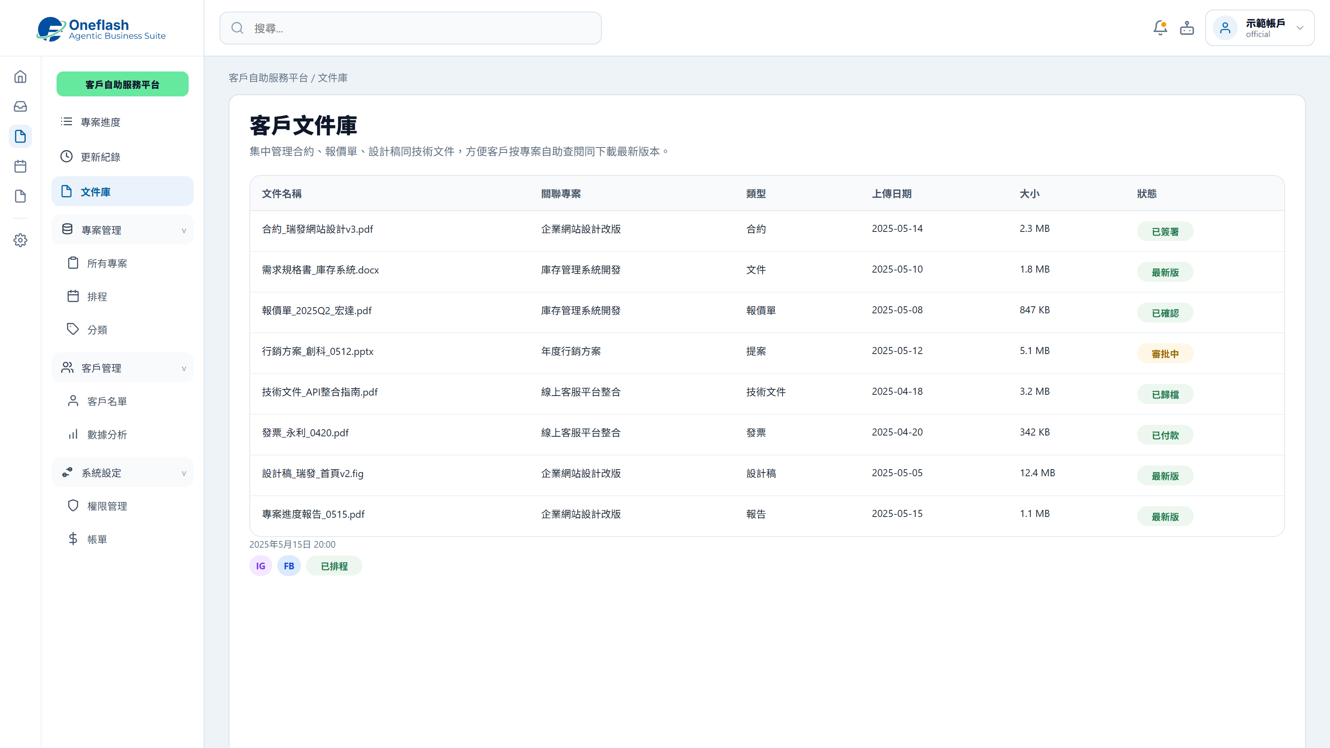This screenshot has width=1330, height=748.
Task: Open the robot assistant icon
Action: pyautogui.click(x=1187, y=28)
